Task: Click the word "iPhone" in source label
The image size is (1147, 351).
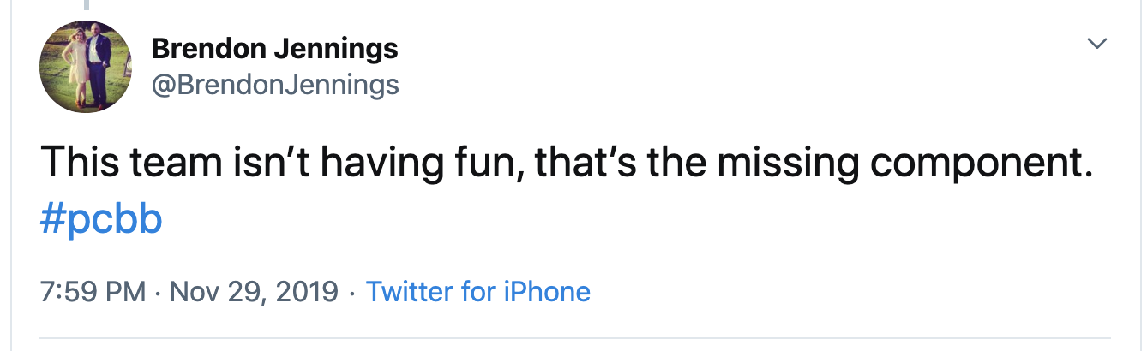Action: point(547,292)
